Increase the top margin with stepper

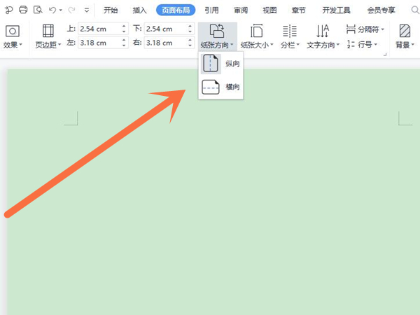click(x=124, y=26)
